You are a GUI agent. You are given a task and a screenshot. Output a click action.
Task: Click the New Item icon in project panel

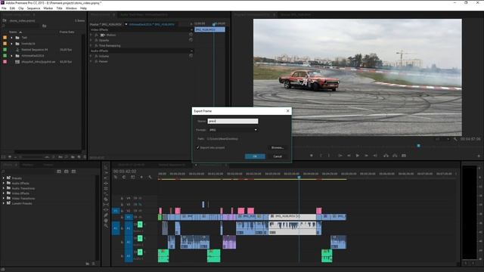[x=79, y=157]
